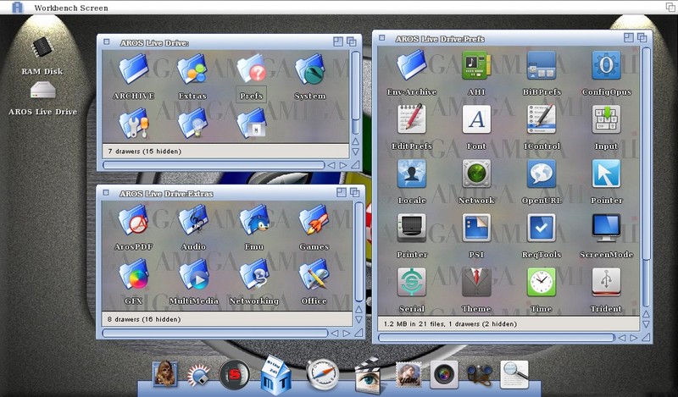Launch the camera lens dock icon
Image resolution: width=678 pixels, height=397 pixels.
(443, 374)
